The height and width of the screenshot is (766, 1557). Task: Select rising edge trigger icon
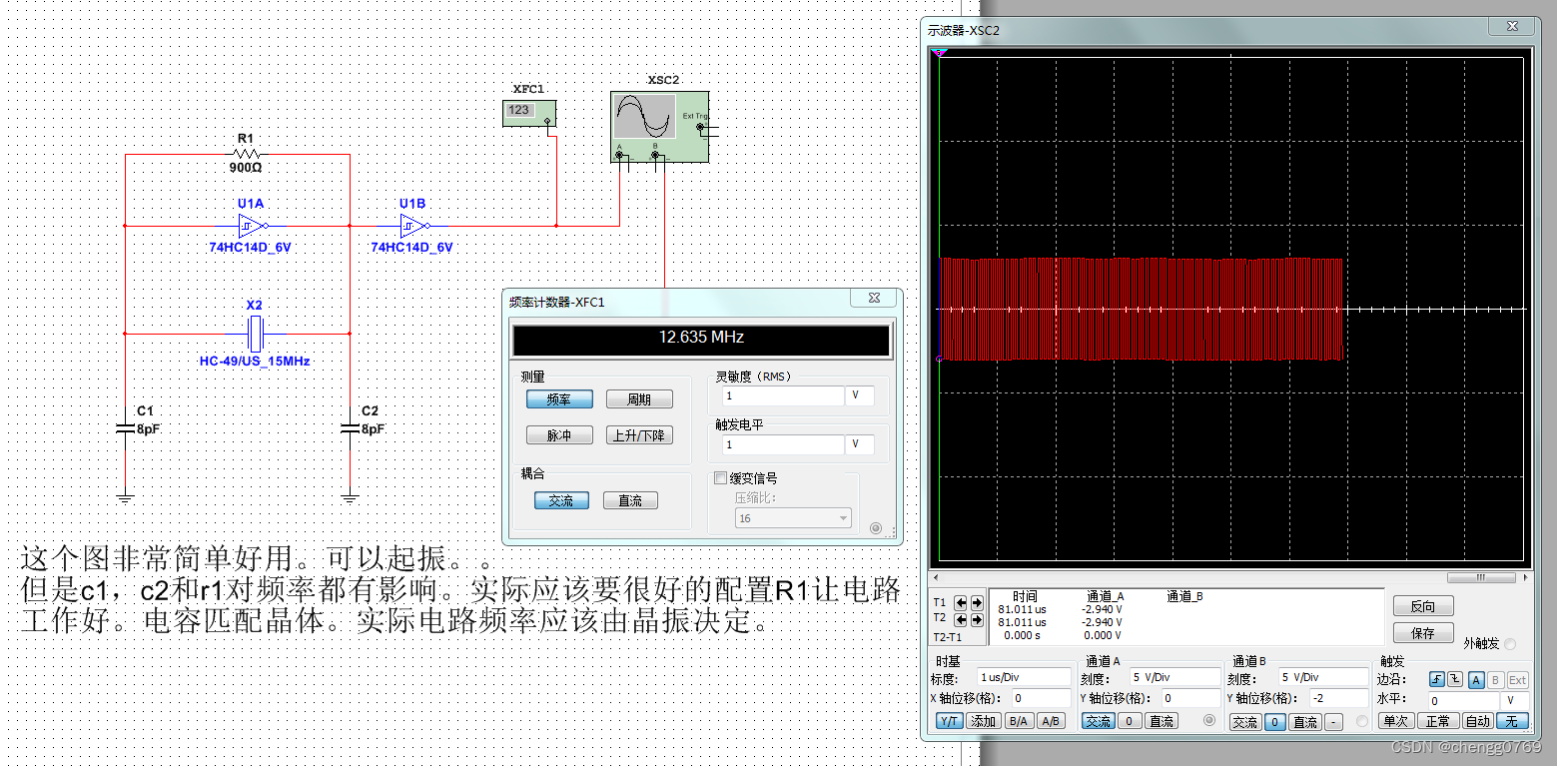(x=1437, y=680)
